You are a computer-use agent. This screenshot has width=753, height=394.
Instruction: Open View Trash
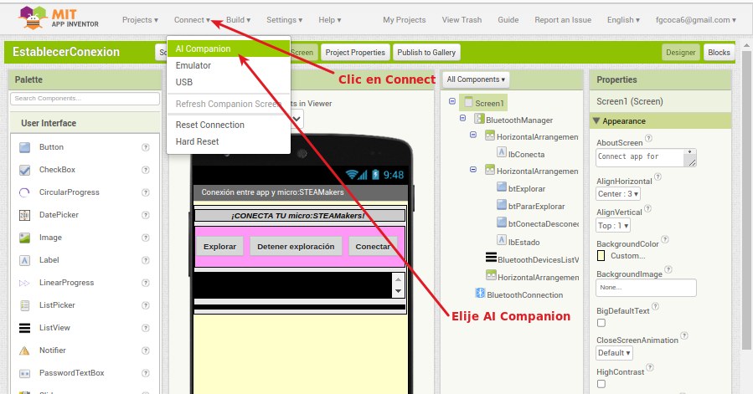[462, 20]
